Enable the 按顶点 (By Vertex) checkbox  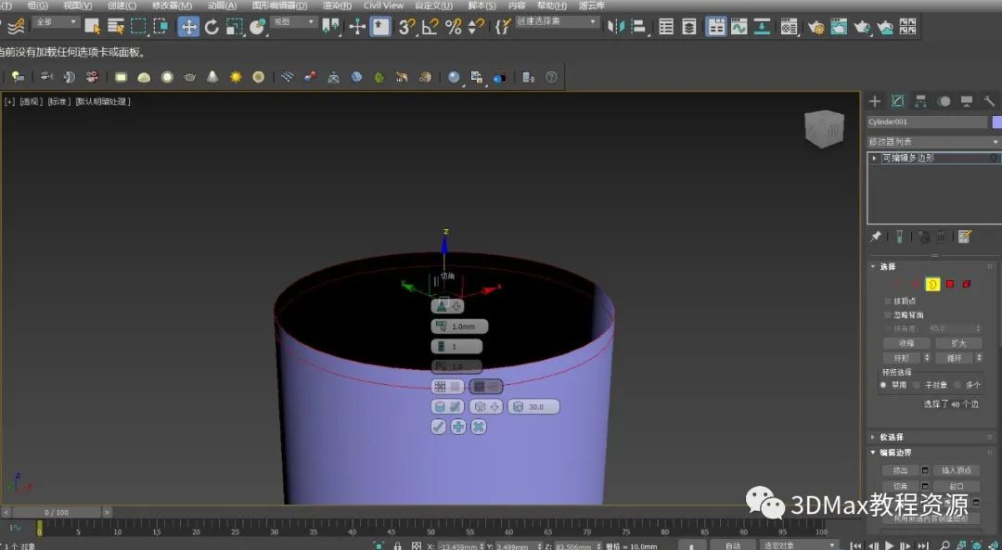pos(887,301)
